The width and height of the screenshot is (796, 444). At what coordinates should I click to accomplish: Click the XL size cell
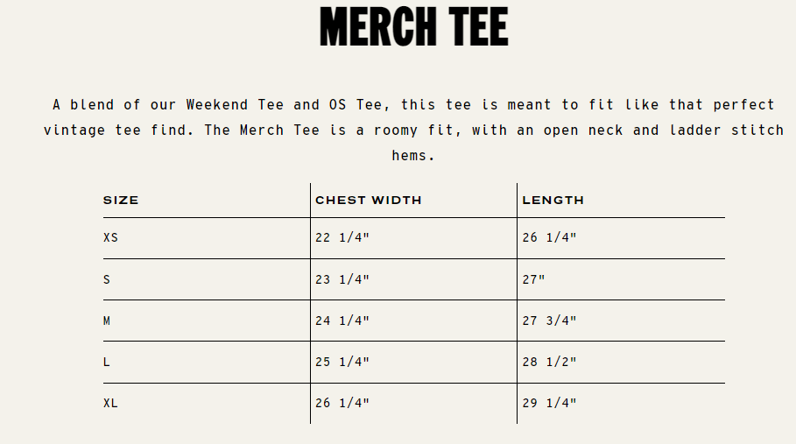(x=110, y=403)
